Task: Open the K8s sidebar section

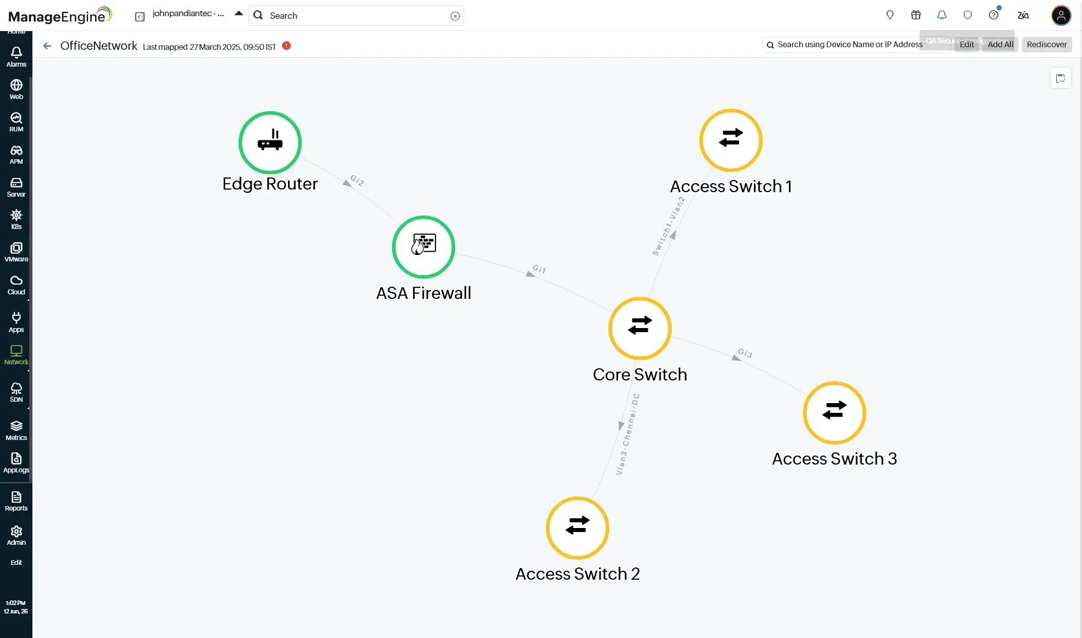Action: (16, 219)
